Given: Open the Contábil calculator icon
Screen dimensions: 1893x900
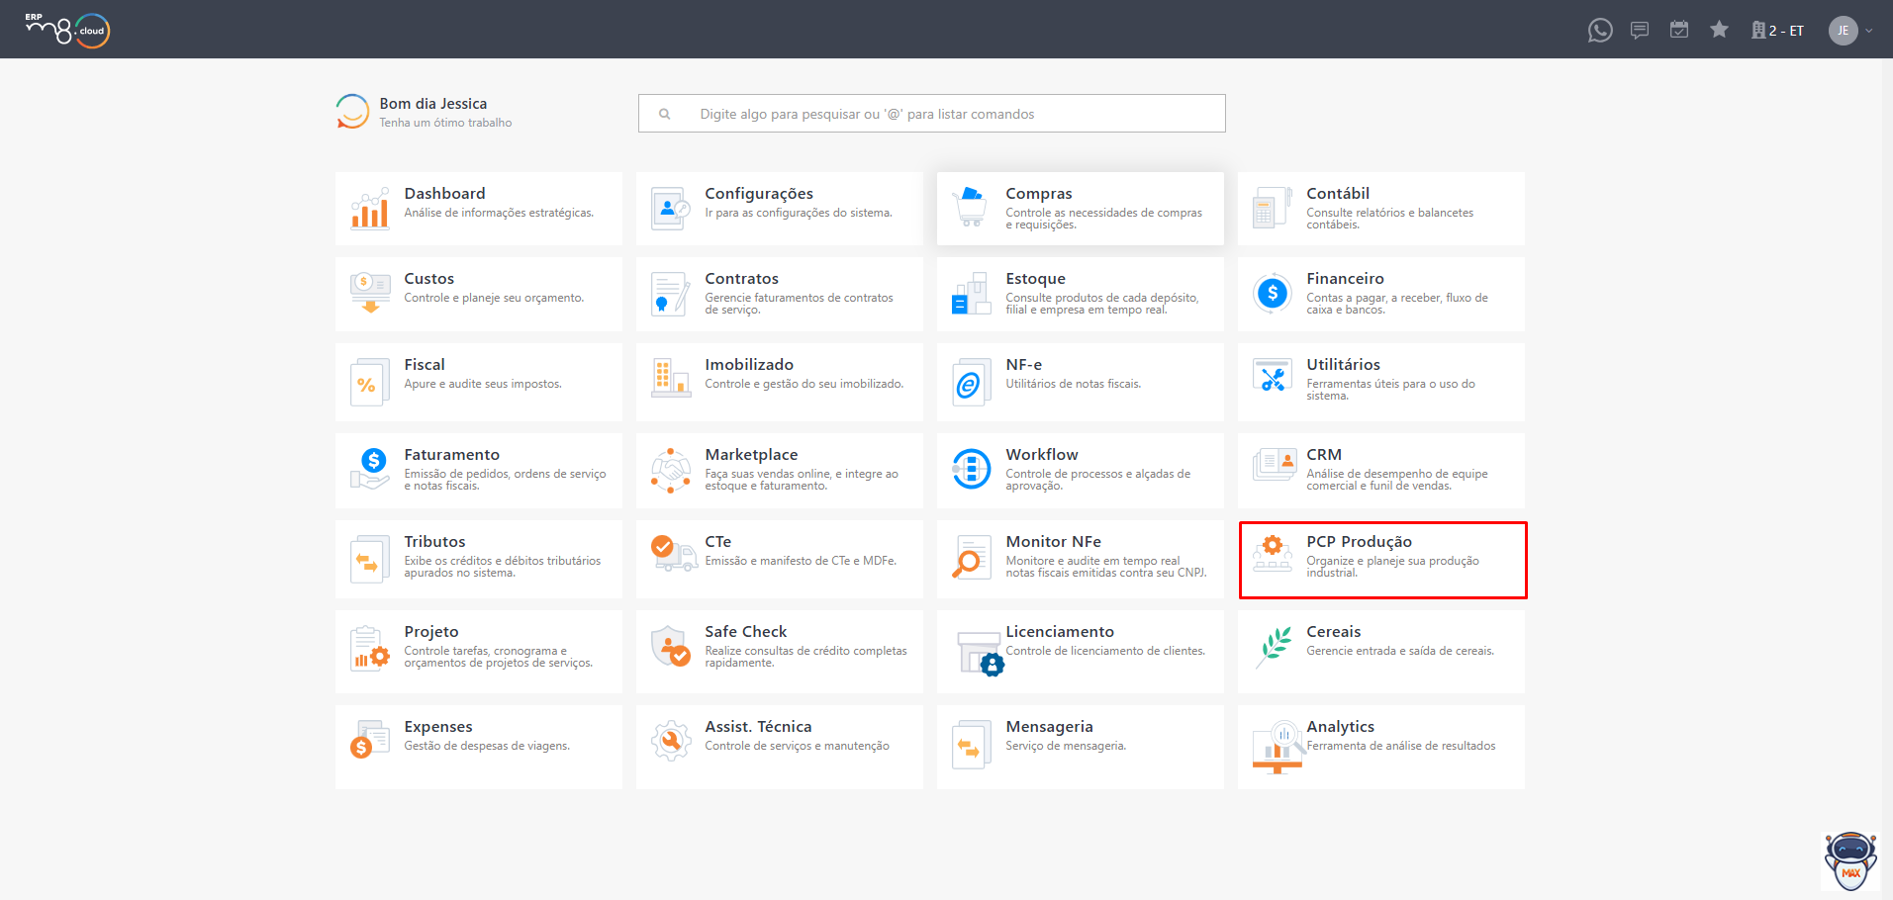Looking at the screenshot, I should coord(1273,208).
